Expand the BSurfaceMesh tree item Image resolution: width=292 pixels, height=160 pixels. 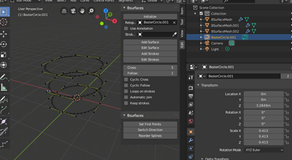click(x=201, y=19)
